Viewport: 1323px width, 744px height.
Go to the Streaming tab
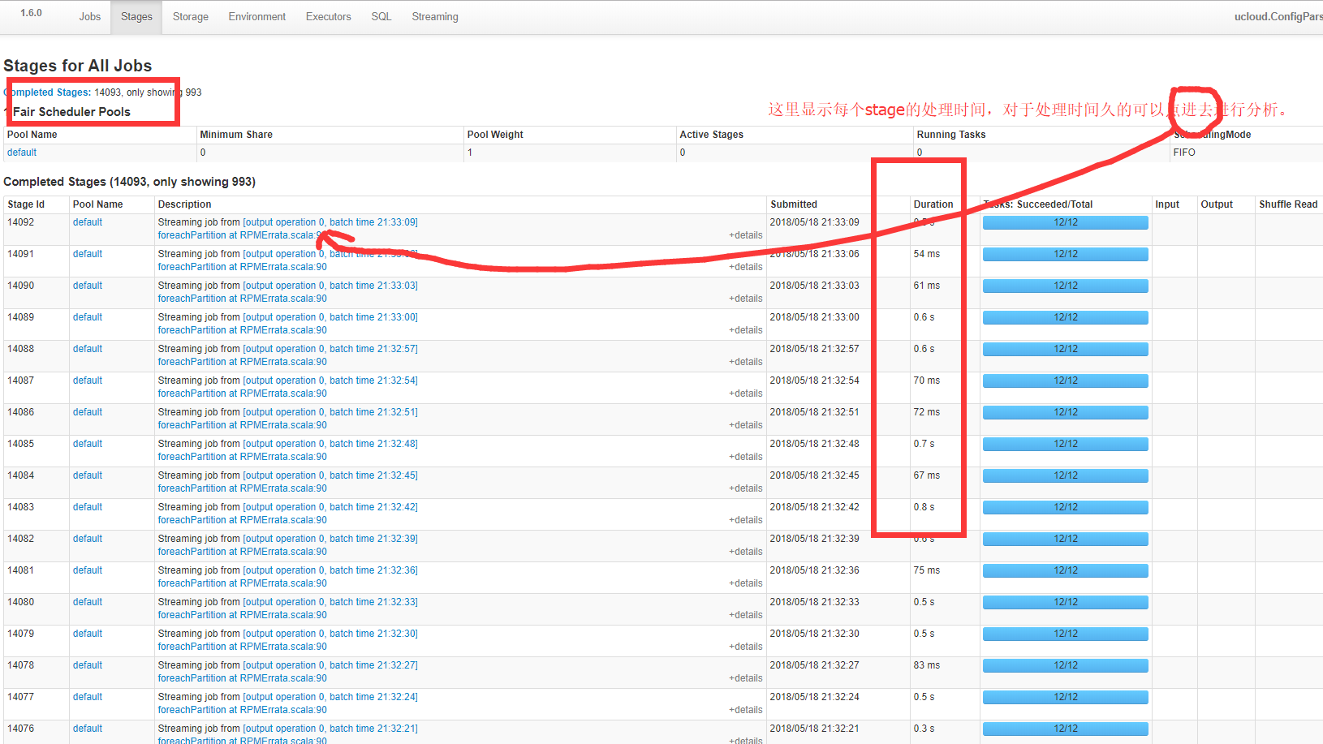pos(435,16)
